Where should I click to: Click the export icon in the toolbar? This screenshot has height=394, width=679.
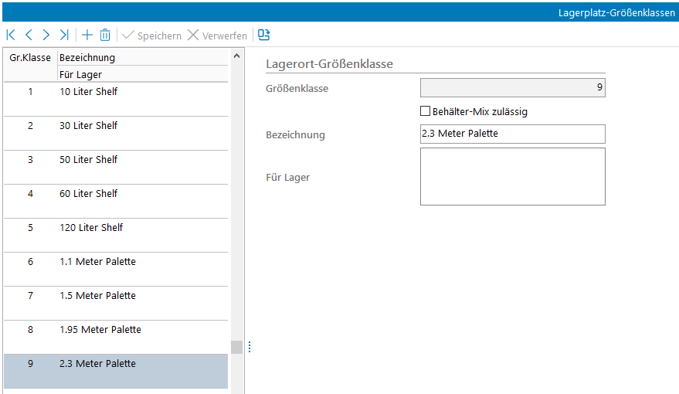[264, 35]
